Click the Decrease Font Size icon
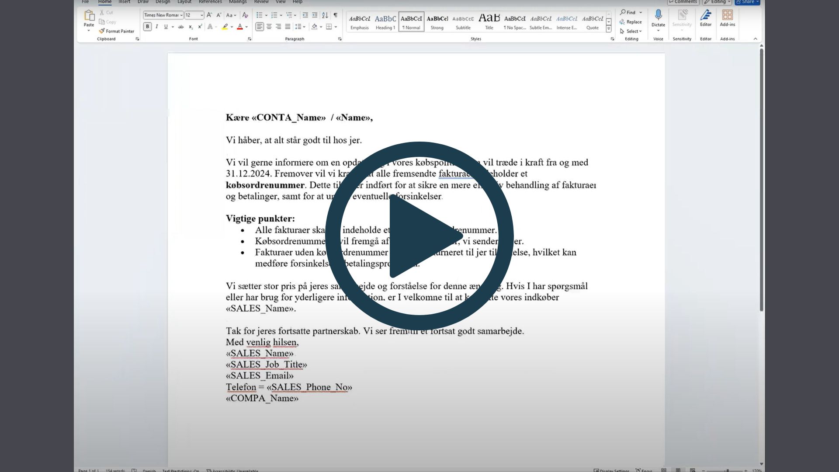The width and height of the screenshot is (839, 472). [x=219, y=15]
